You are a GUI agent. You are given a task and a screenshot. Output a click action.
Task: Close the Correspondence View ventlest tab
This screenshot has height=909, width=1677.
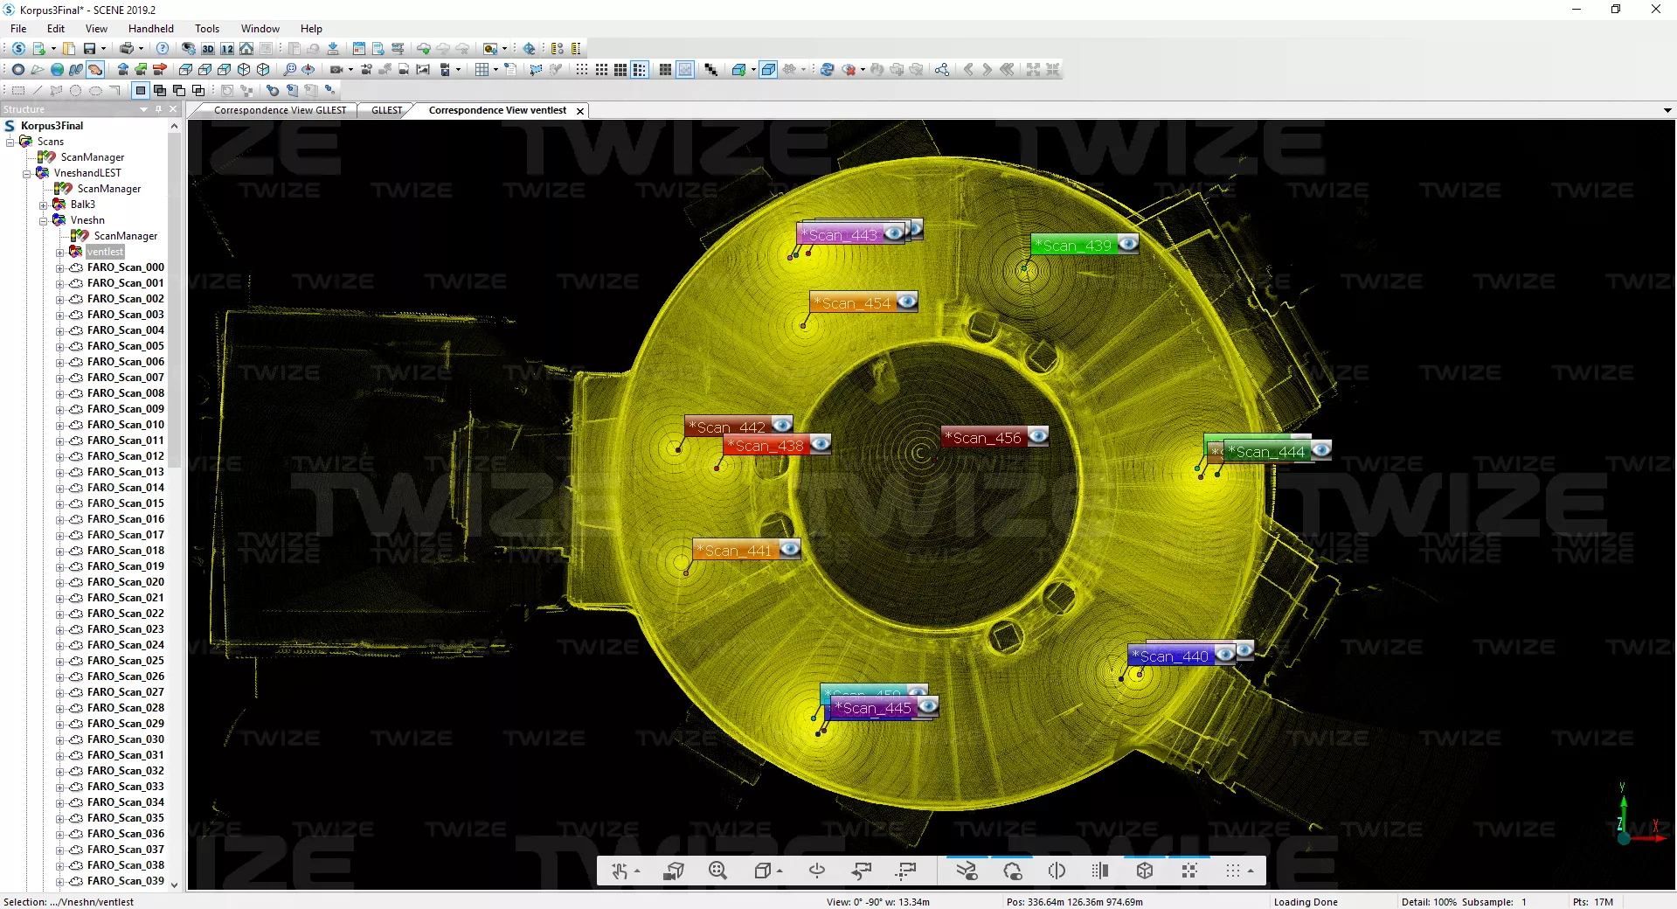pos(579,111)
